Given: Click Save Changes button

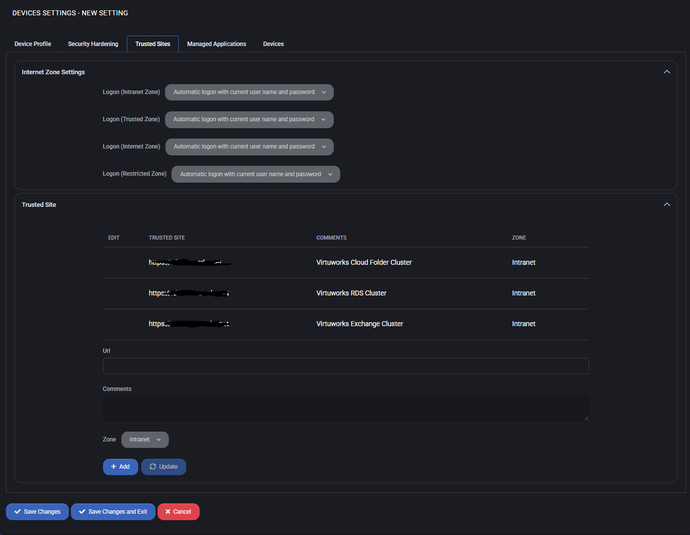Looking at the screenshot, I should [37, 512].
